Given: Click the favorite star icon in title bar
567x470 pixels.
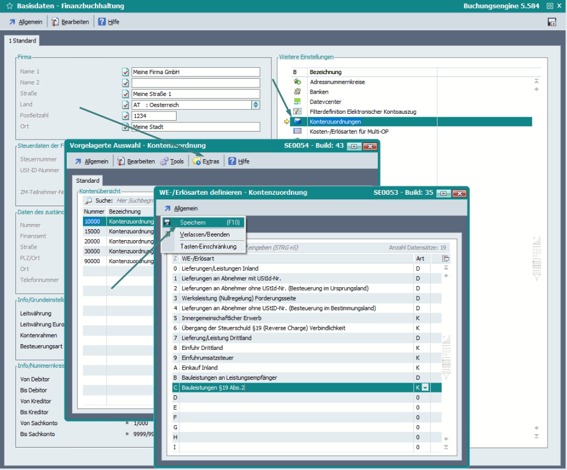Looking at the screenshot, I should tap(9, 6).
